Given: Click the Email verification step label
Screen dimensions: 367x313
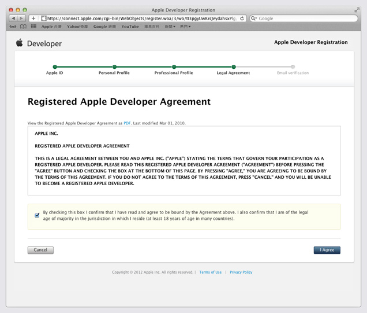Looking at the screenshot, I should (293, 73).
